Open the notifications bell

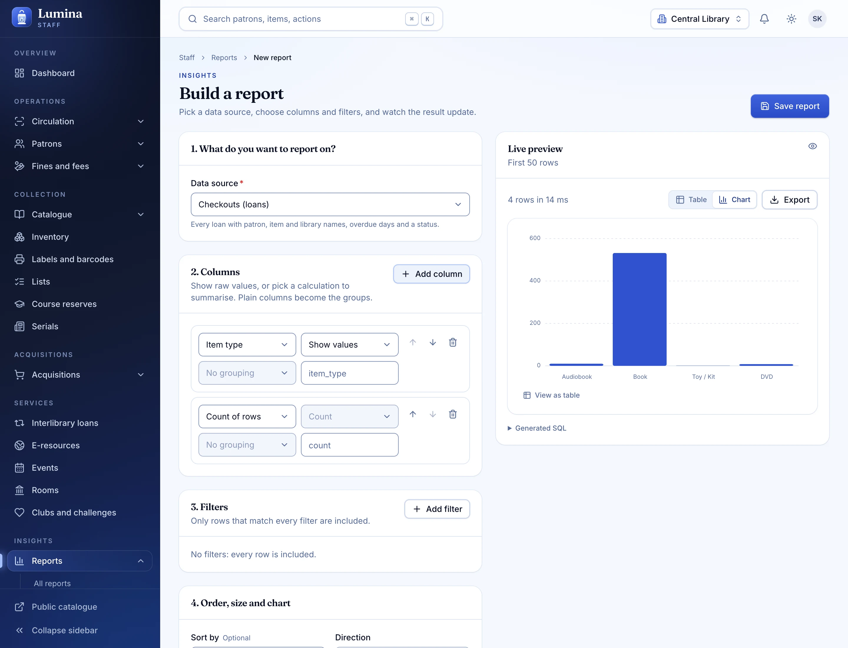pos(764,19)
